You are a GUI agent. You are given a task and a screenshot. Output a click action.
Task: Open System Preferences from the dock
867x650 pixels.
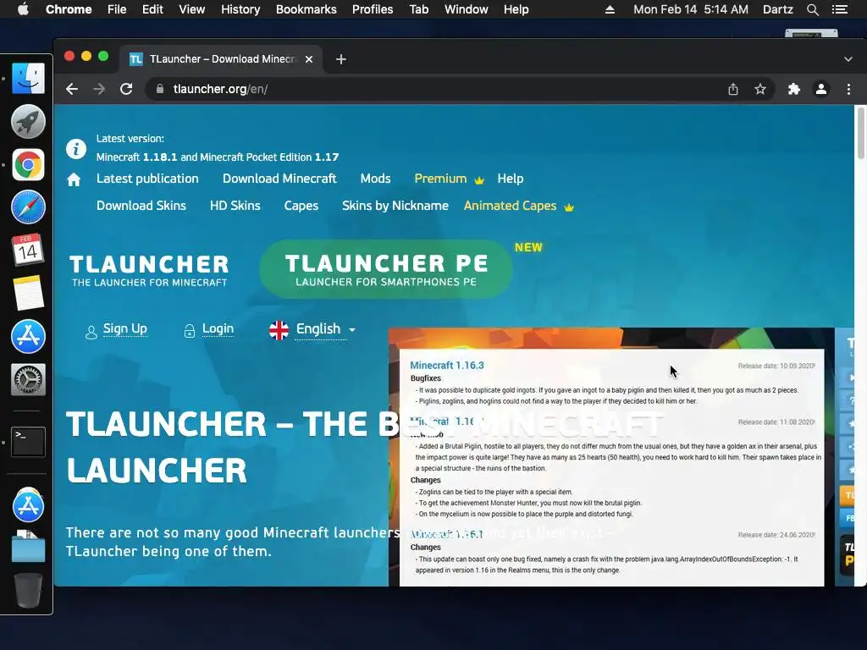click(x=28, y=379)
